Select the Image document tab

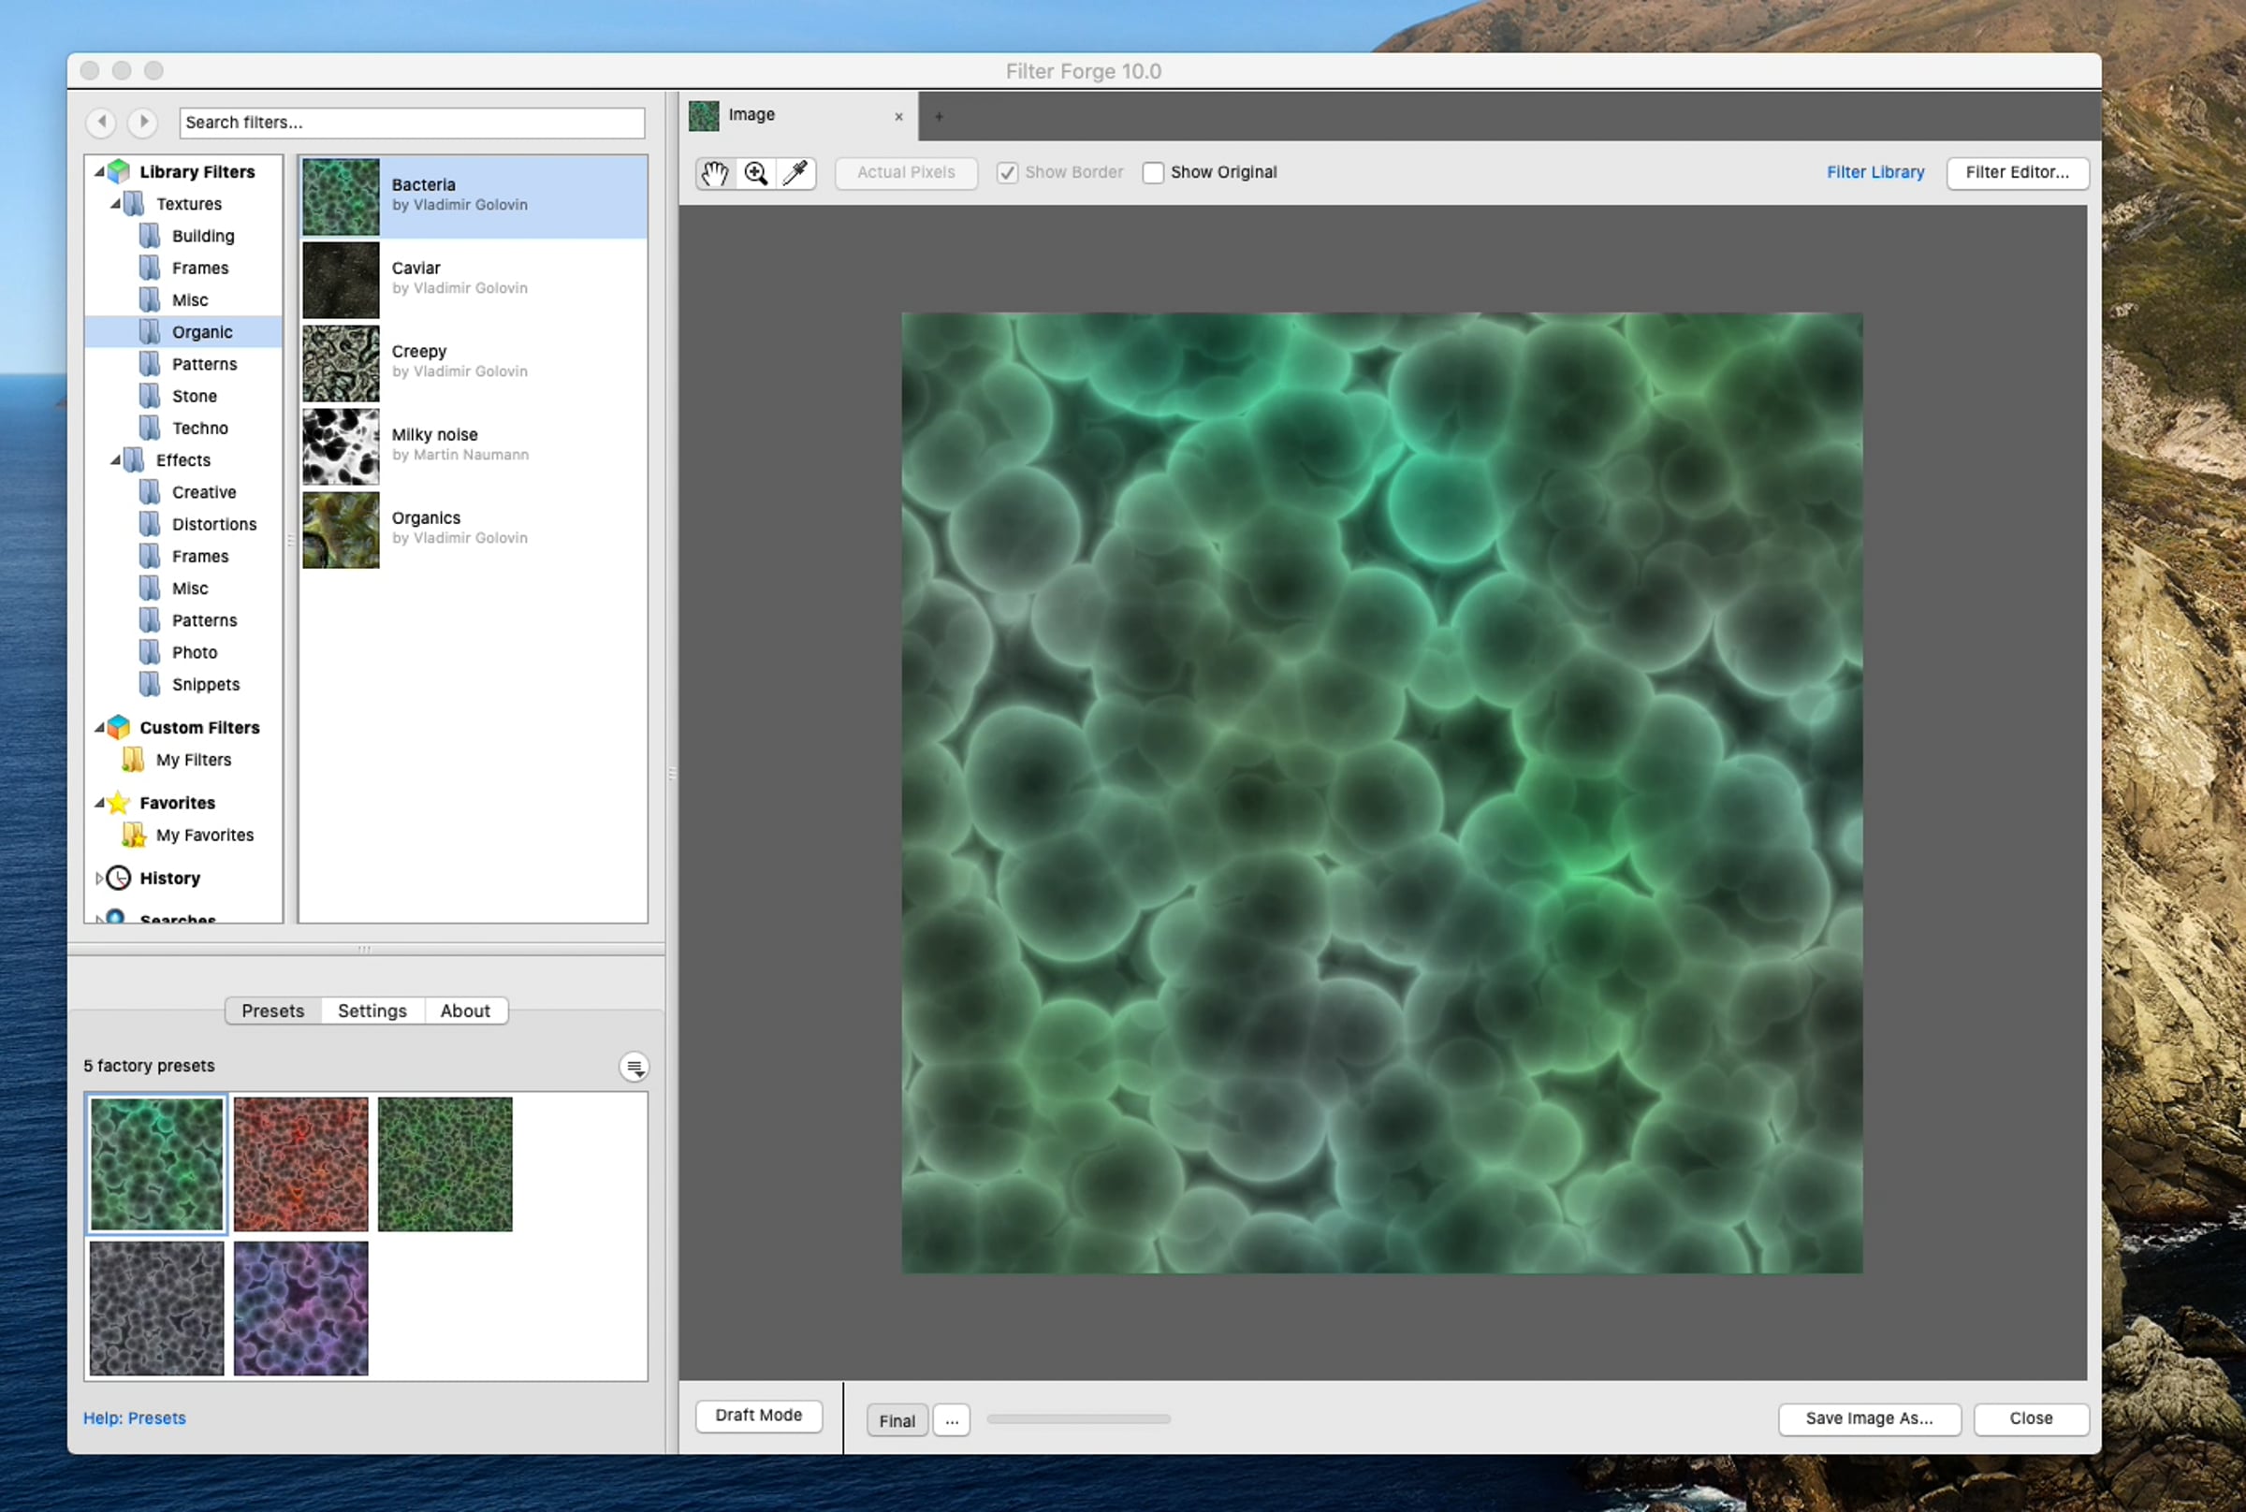point(799,116)
